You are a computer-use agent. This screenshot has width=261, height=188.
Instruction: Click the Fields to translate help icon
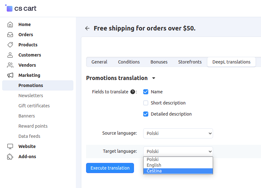coord(133,92)
